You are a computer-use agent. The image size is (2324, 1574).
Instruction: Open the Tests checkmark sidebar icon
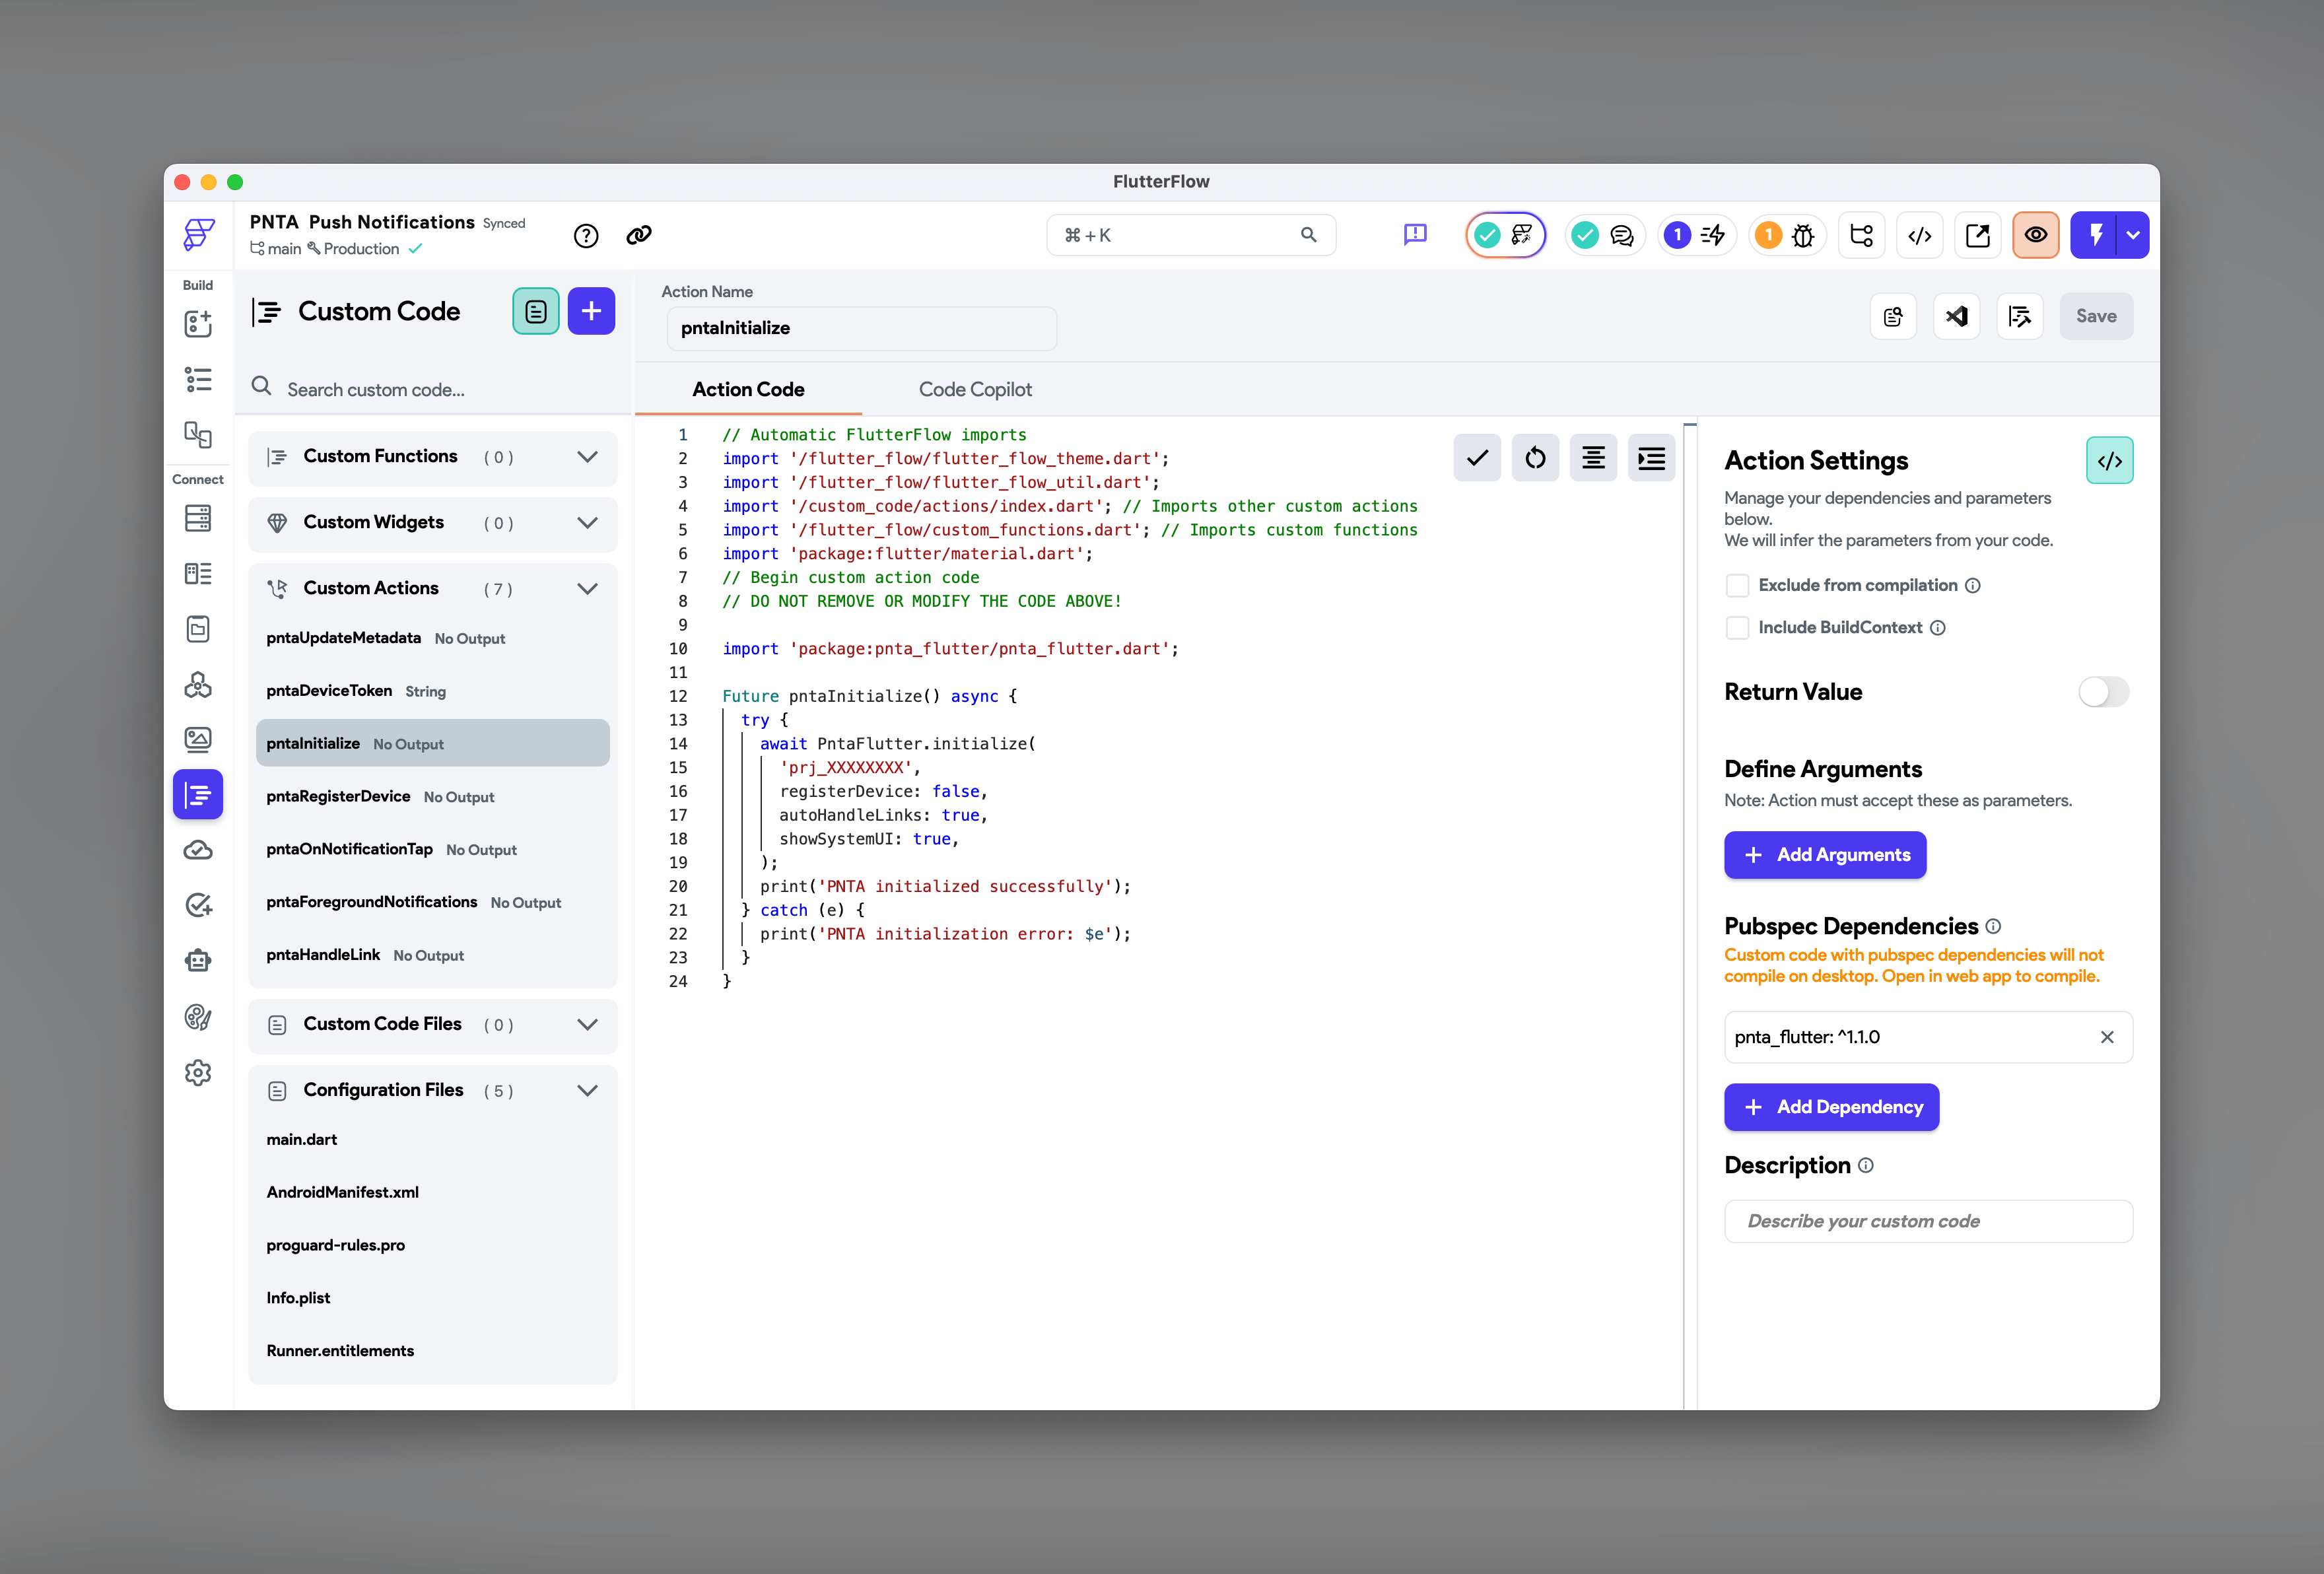click(x=198, y=905)
